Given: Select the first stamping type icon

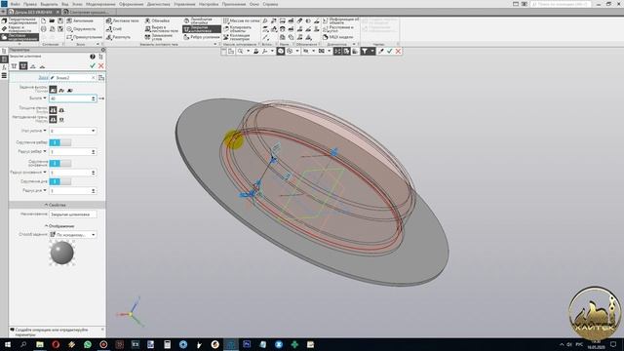Looking at the screenshot, I should [x=15, y=66].
